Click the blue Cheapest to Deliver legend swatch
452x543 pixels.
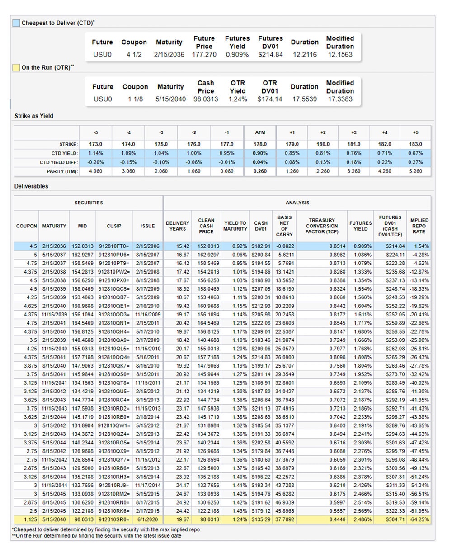pos(16,23)
